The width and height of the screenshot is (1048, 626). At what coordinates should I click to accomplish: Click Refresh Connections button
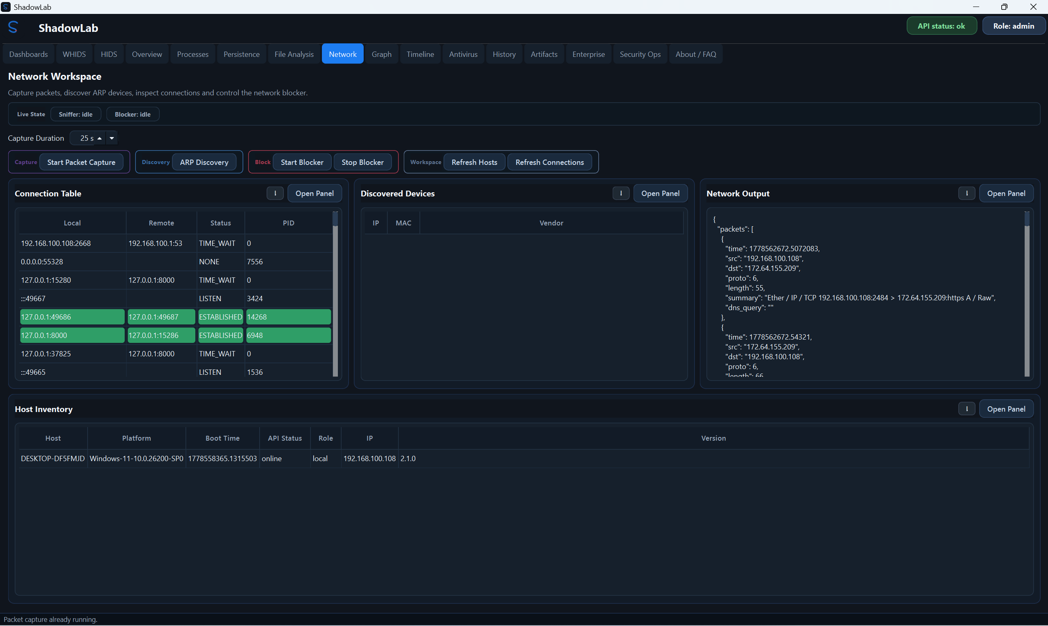(x=550, y=162)
